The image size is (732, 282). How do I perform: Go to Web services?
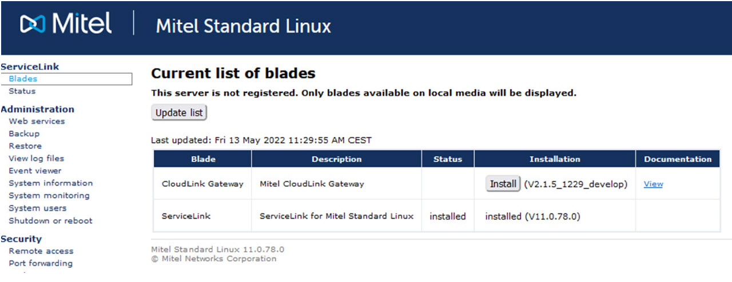click(x=37, y=122)
